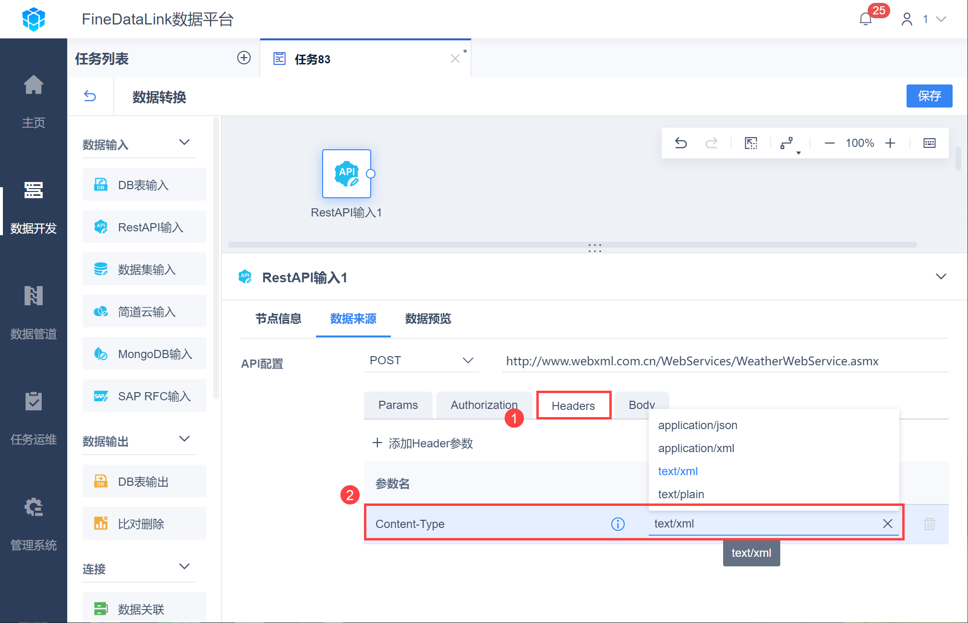The width and height of the screenshot is (968, 623).
Task: Click the zoom in plus icon
Action: pyautogui.click(x=890, y=143)
